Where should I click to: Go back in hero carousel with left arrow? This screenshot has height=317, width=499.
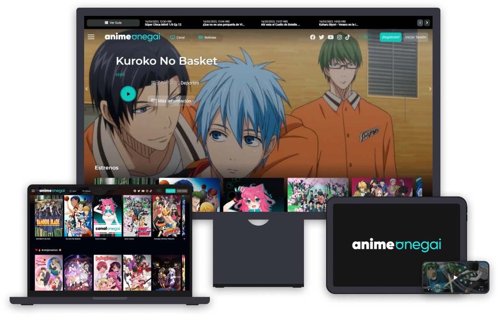click(x=87, y=89)
